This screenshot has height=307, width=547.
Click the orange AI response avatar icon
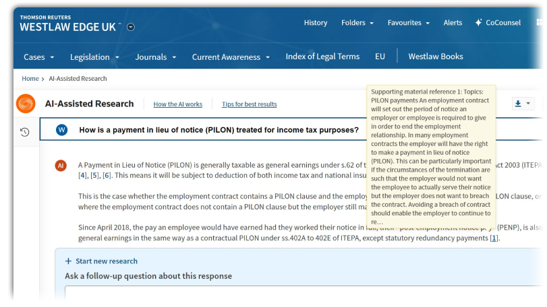coord(61,166)
